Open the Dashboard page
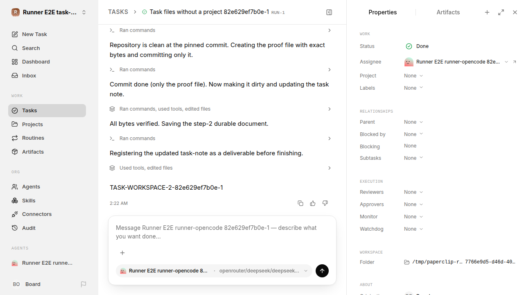This screenshot has width=524, height=295. [x=47, y=62]
